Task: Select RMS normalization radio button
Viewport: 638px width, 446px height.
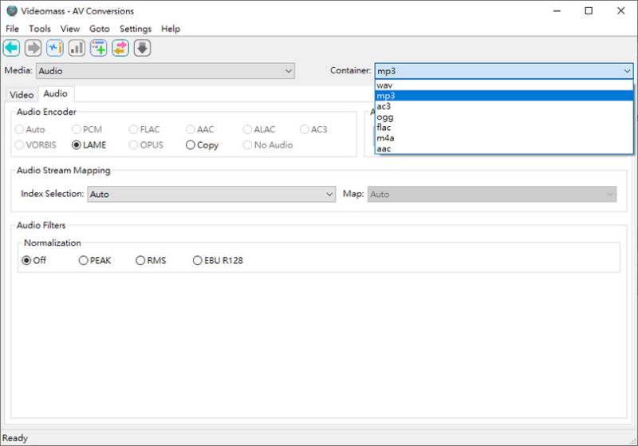Action: (x=151, y=260)
